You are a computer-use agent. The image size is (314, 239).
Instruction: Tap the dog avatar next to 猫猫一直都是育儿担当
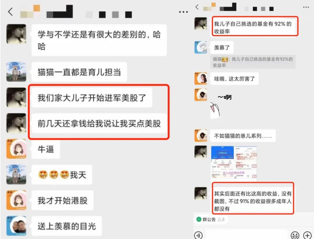click(x=16, y=72)
